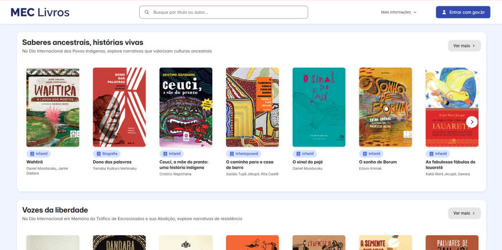Click Infantil tag under O sonho de Borum
Viewport: 502px width, 250px height.
point(371,153)
